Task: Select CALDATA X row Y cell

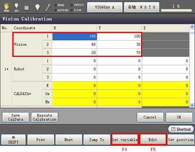Action: coord(119,86)
